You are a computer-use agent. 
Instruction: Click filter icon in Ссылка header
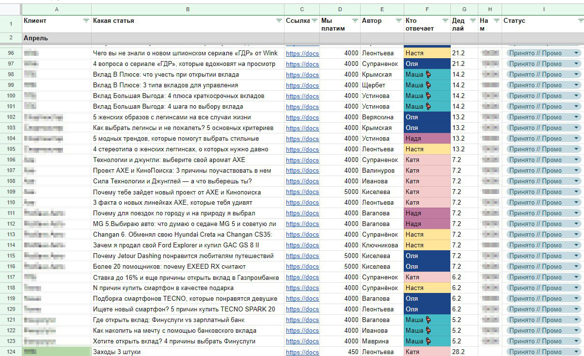pos(314,21)
